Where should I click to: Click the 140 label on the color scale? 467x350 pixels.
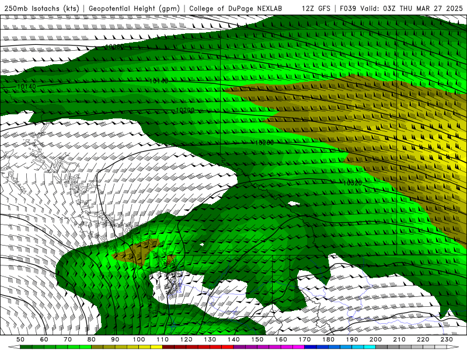click(233, 339)
